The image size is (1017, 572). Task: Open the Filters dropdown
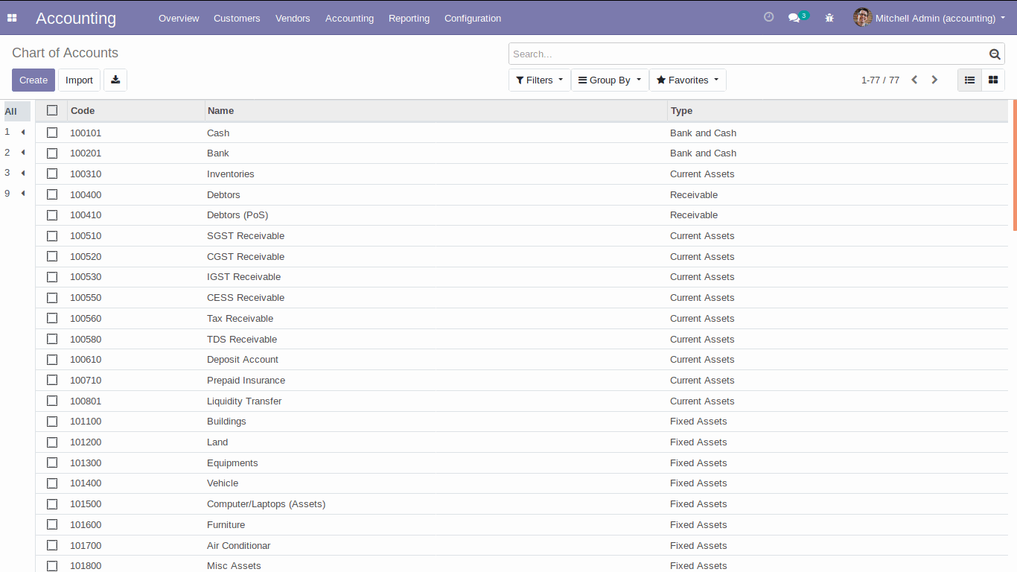pyautogui.click(x=540, y=80)
